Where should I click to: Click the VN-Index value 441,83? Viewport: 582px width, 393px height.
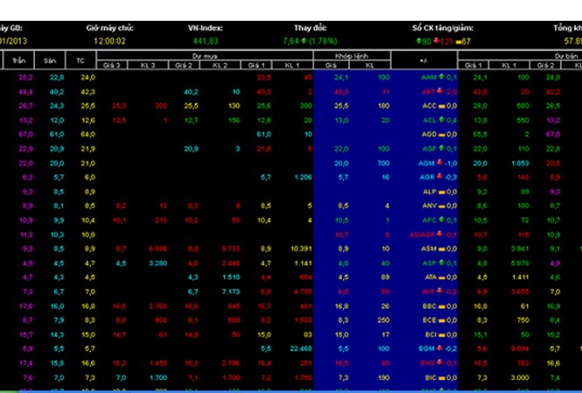tap(206, 41)
